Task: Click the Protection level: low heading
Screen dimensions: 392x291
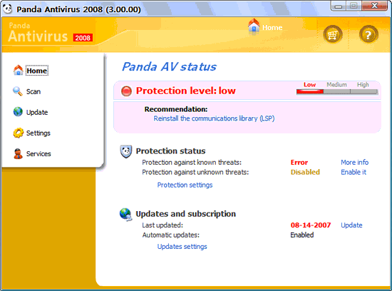Action: pyautogui.click(x=185, y=91)
